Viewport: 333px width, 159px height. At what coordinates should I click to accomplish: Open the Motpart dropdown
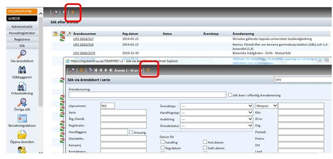(x=266, y=106)
